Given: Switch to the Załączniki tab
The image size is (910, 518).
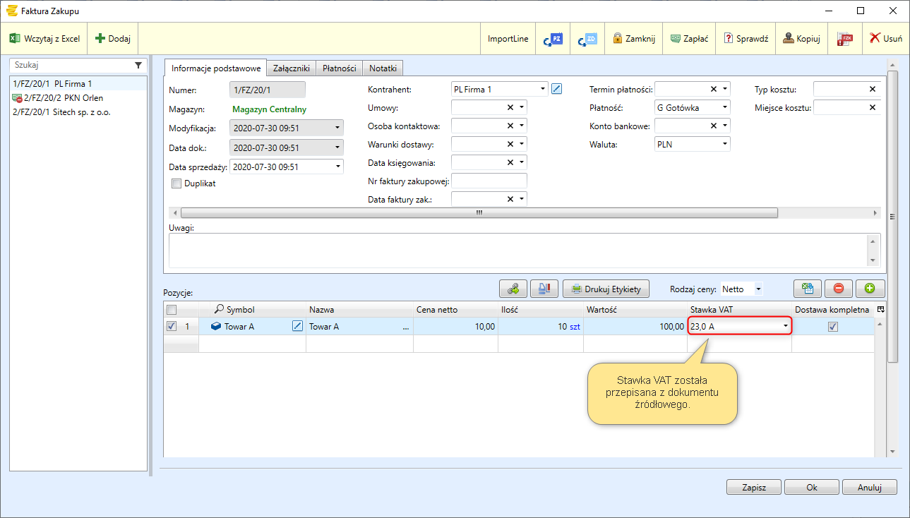Looking at the screenshot, I should point(291,68).
